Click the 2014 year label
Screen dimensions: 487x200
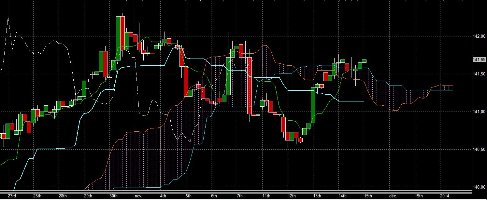pos(445,196)
